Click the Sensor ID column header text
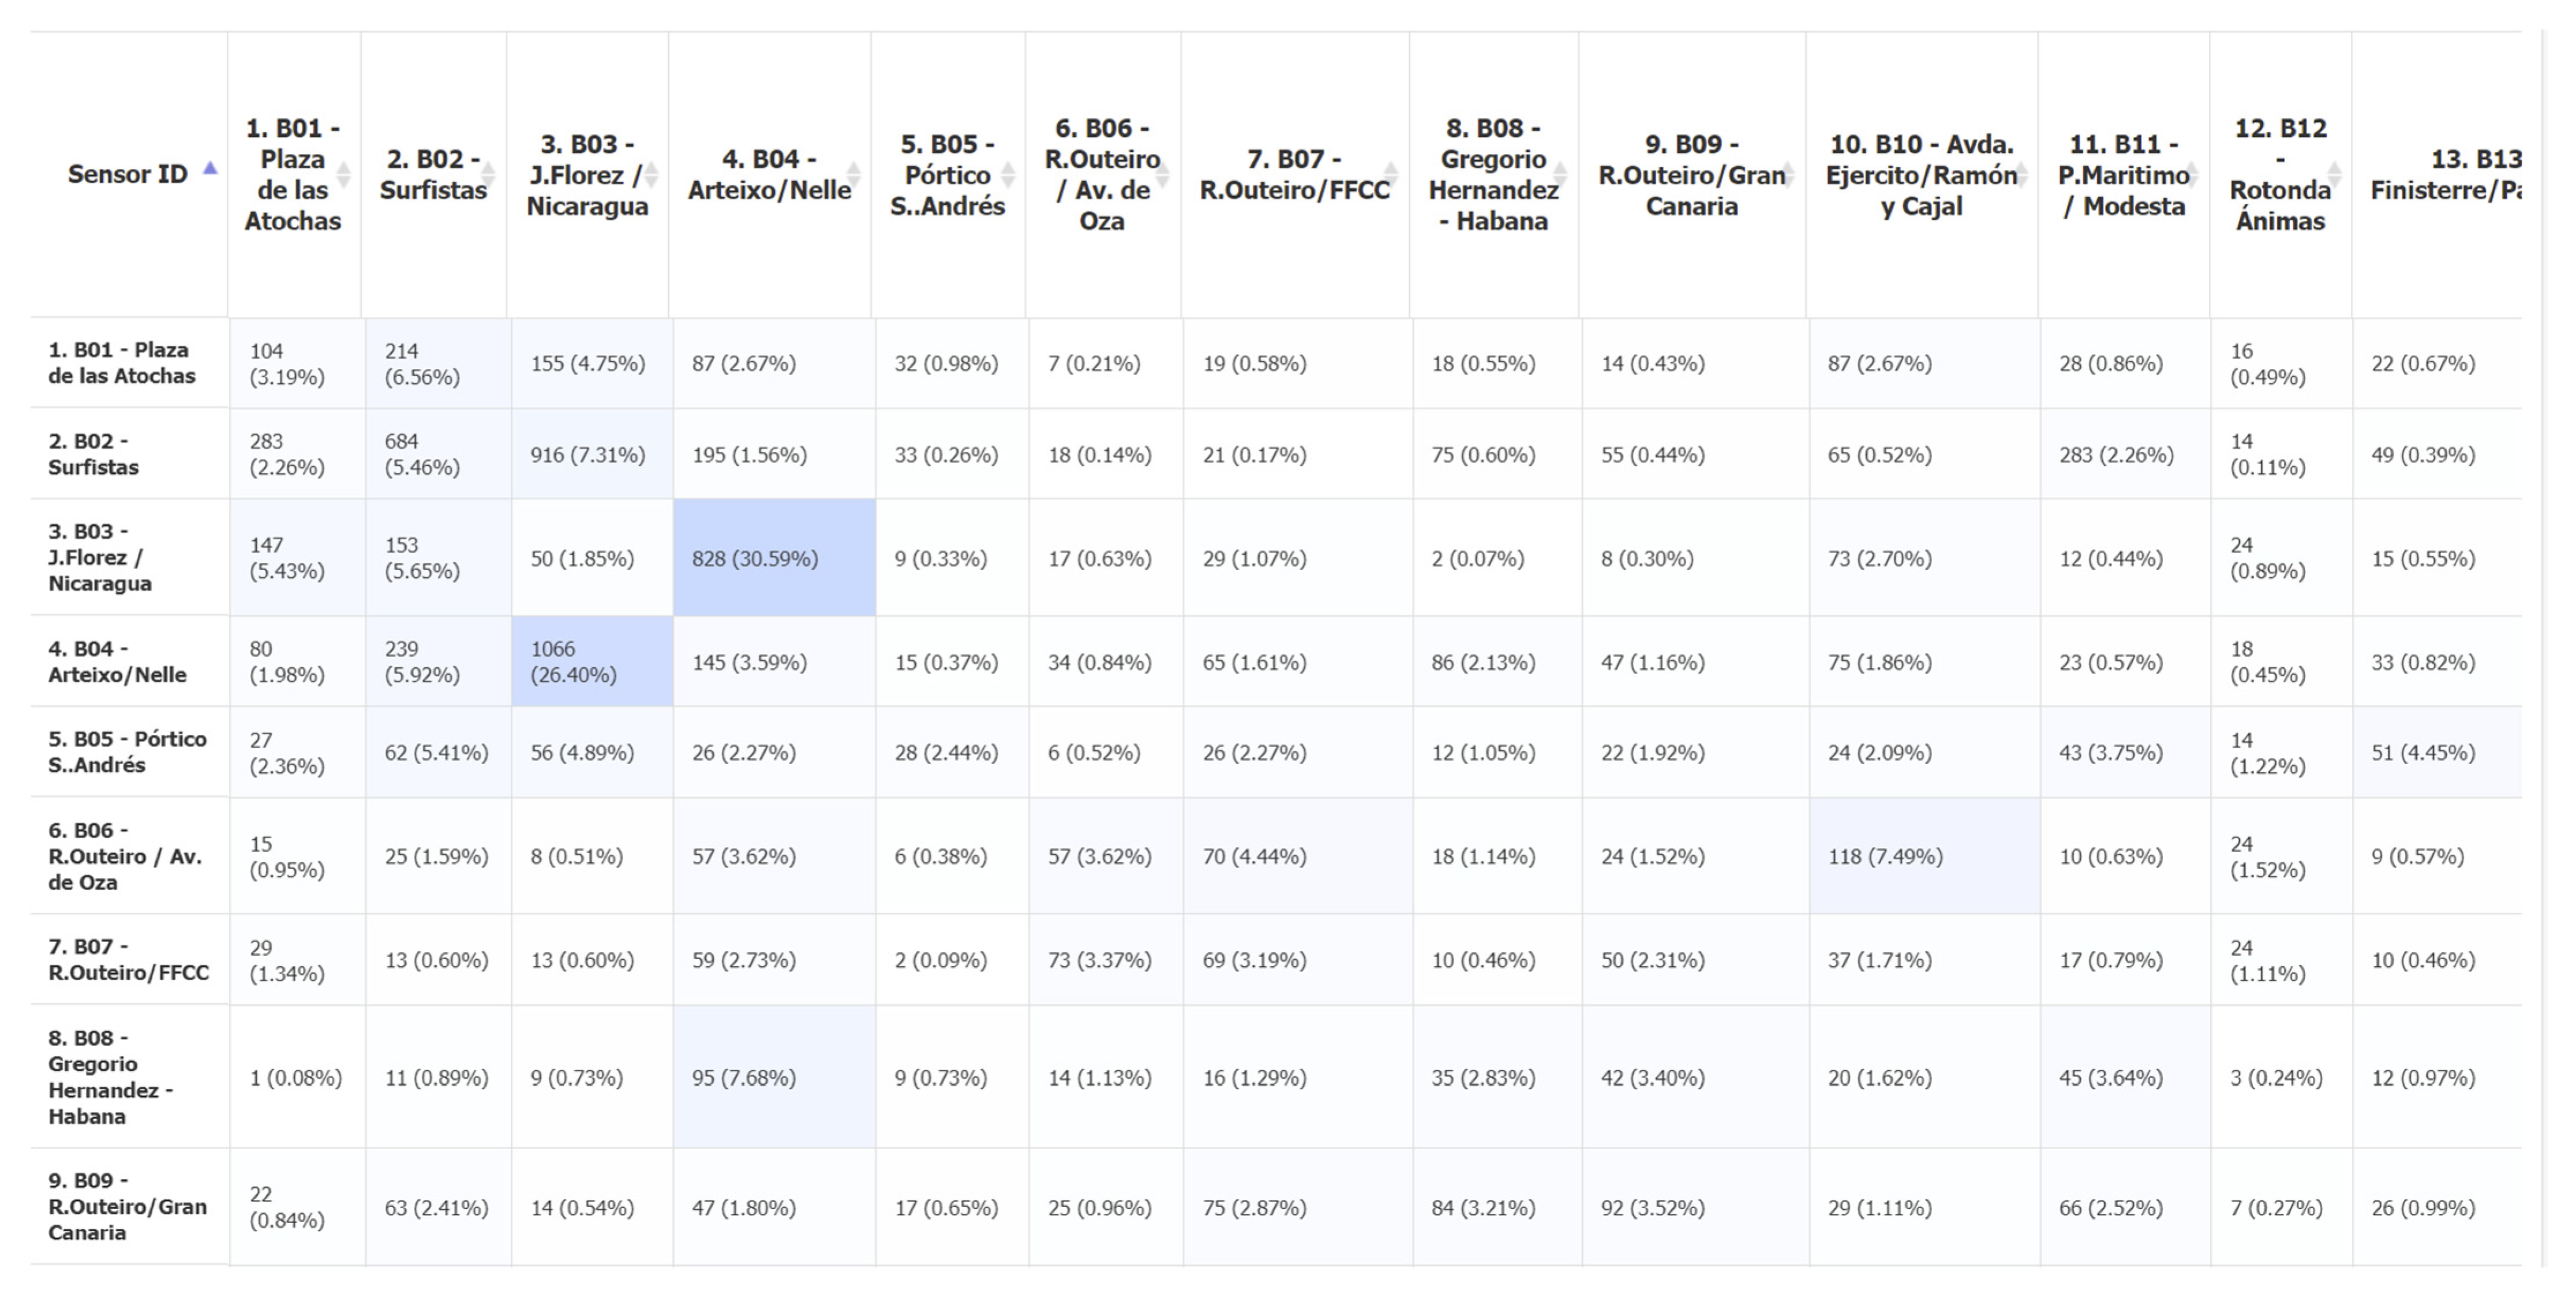This screenshot has height=1294, width=2576. click(127, 174)
